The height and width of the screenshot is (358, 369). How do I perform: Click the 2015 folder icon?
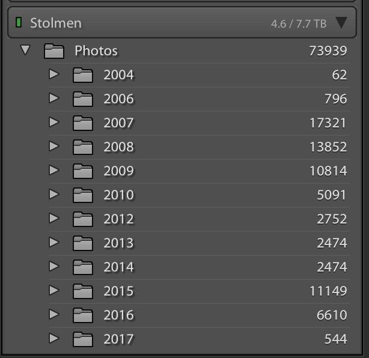83,291
